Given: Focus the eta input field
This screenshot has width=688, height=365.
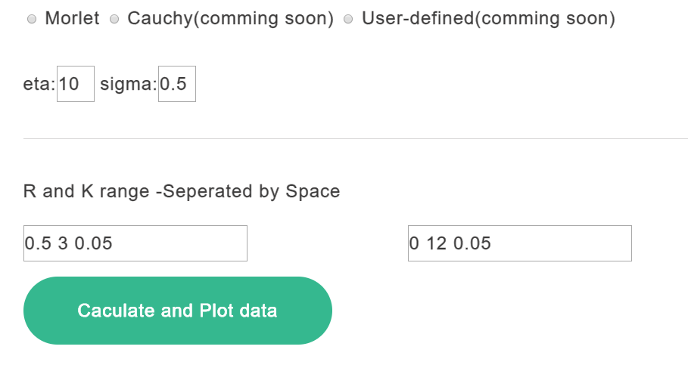Looking at the screenshot, I should tap(76, 84).
